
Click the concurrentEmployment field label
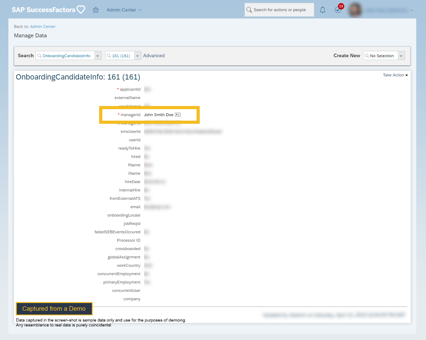[x=119, y=274]
